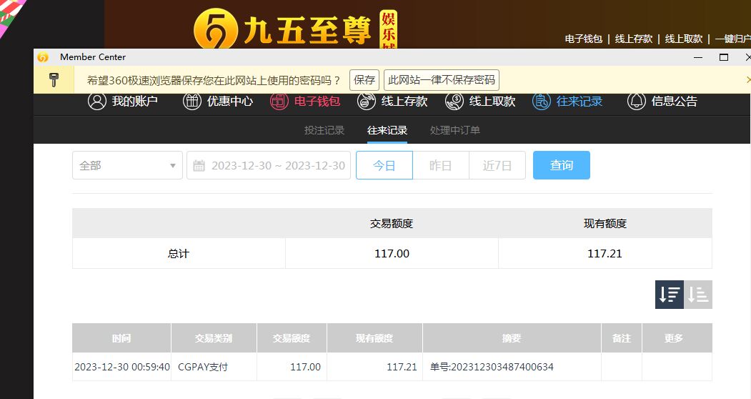Click the calendar icon in date field
This screenshot has height=399, width=751.
click(199, 165)
